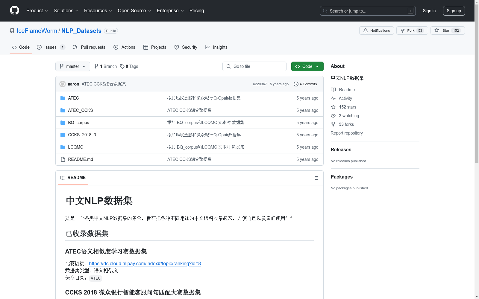Viewport: 479px width, 299px height.
Task: Open the GitHub home logo
Action: [x=14, y=10]
